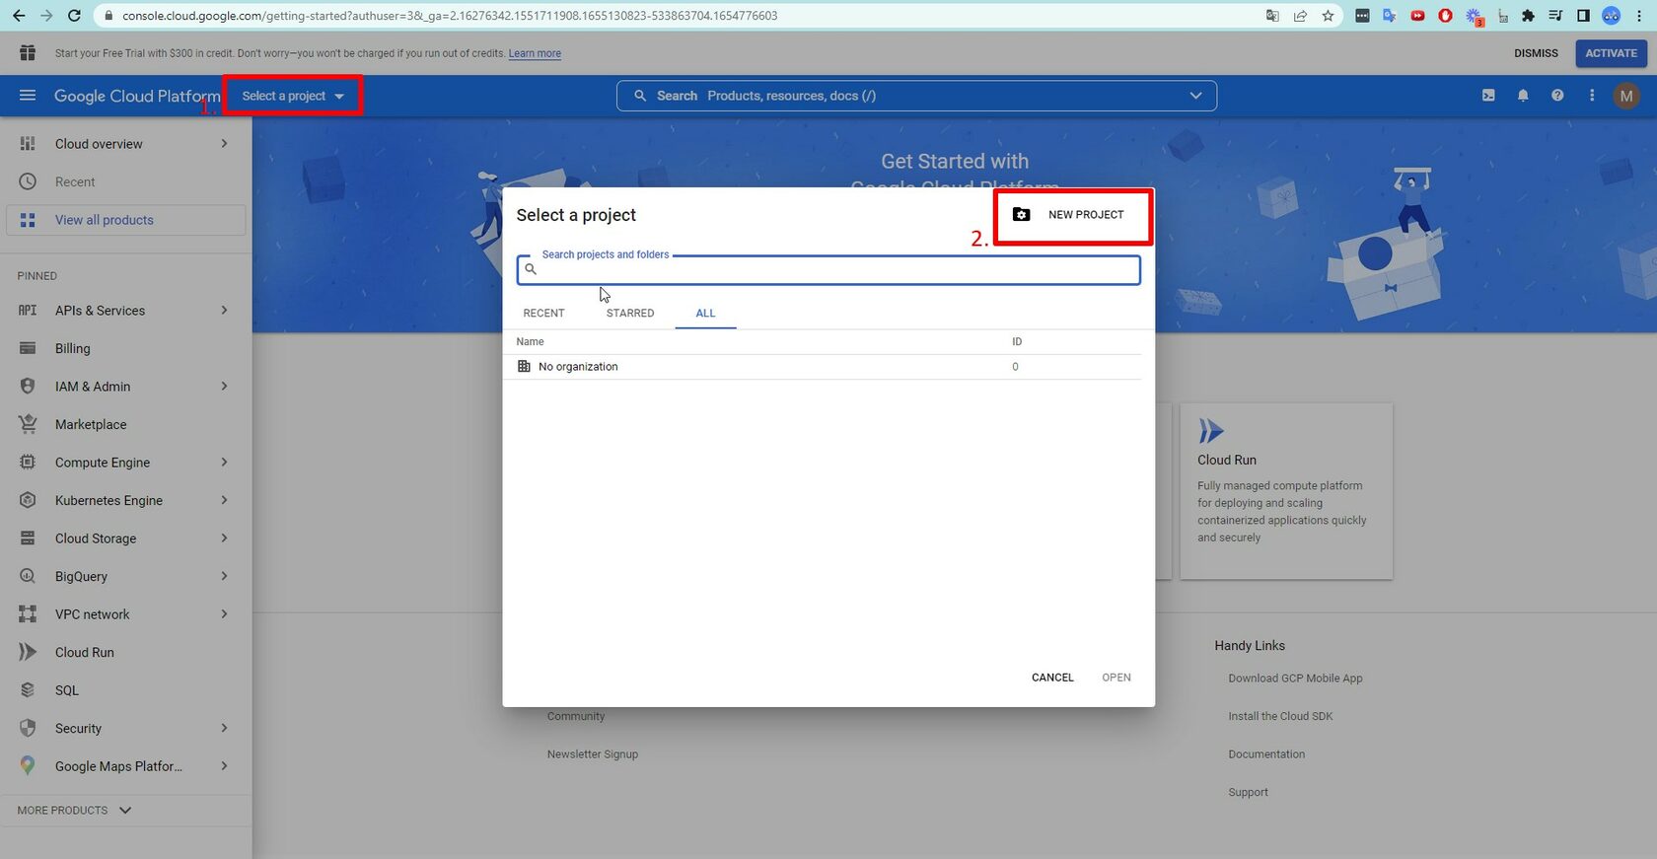The image size is (1657, 859).
Task: Go back using the browser back arrow
Action: point(19,16)
